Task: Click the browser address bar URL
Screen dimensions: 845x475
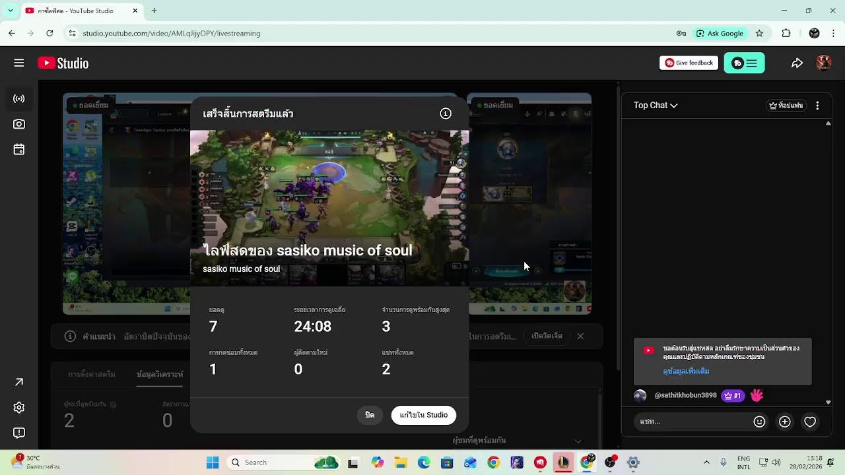Action: tap(172, 33)
